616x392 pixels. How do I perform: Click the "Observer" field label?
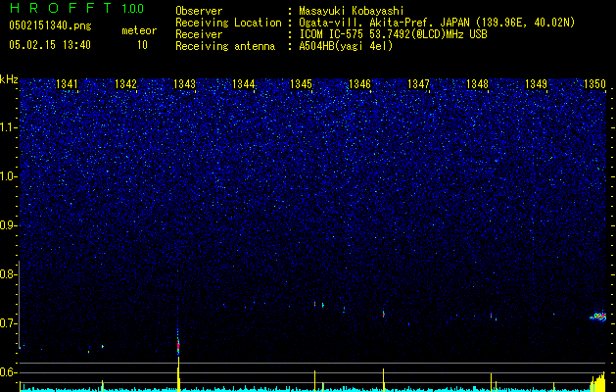199,11
